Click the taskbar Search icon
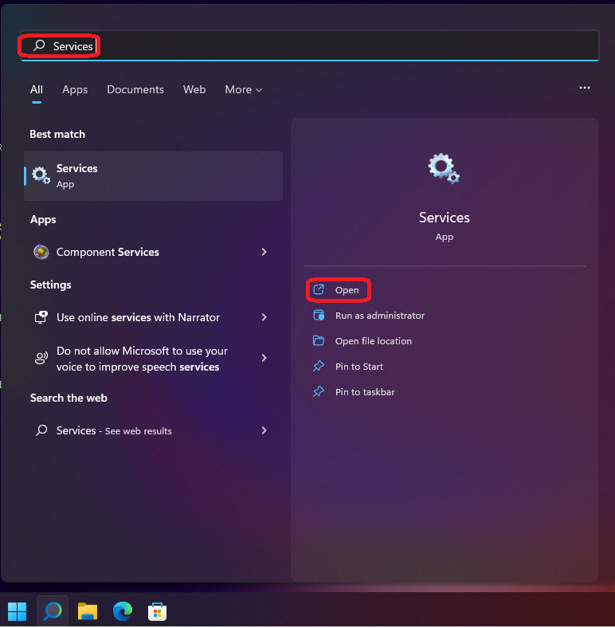The width and height of the screenshot is (615, 628). 53,611
